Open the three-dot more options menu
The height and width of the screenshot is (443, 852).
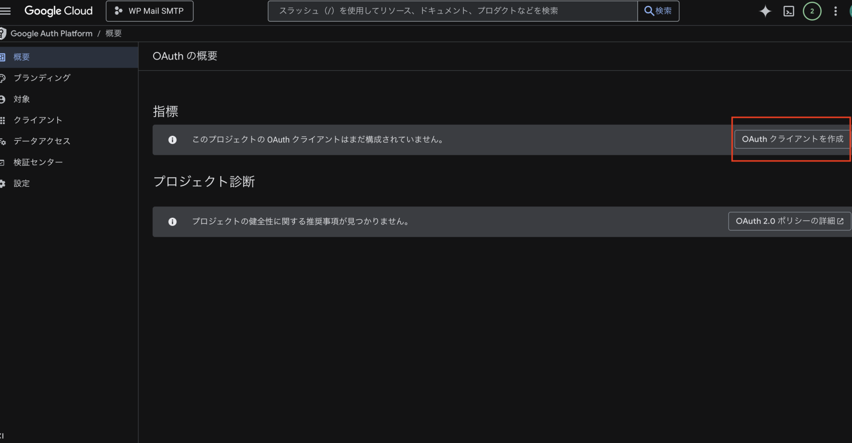[x=835, y=11]
